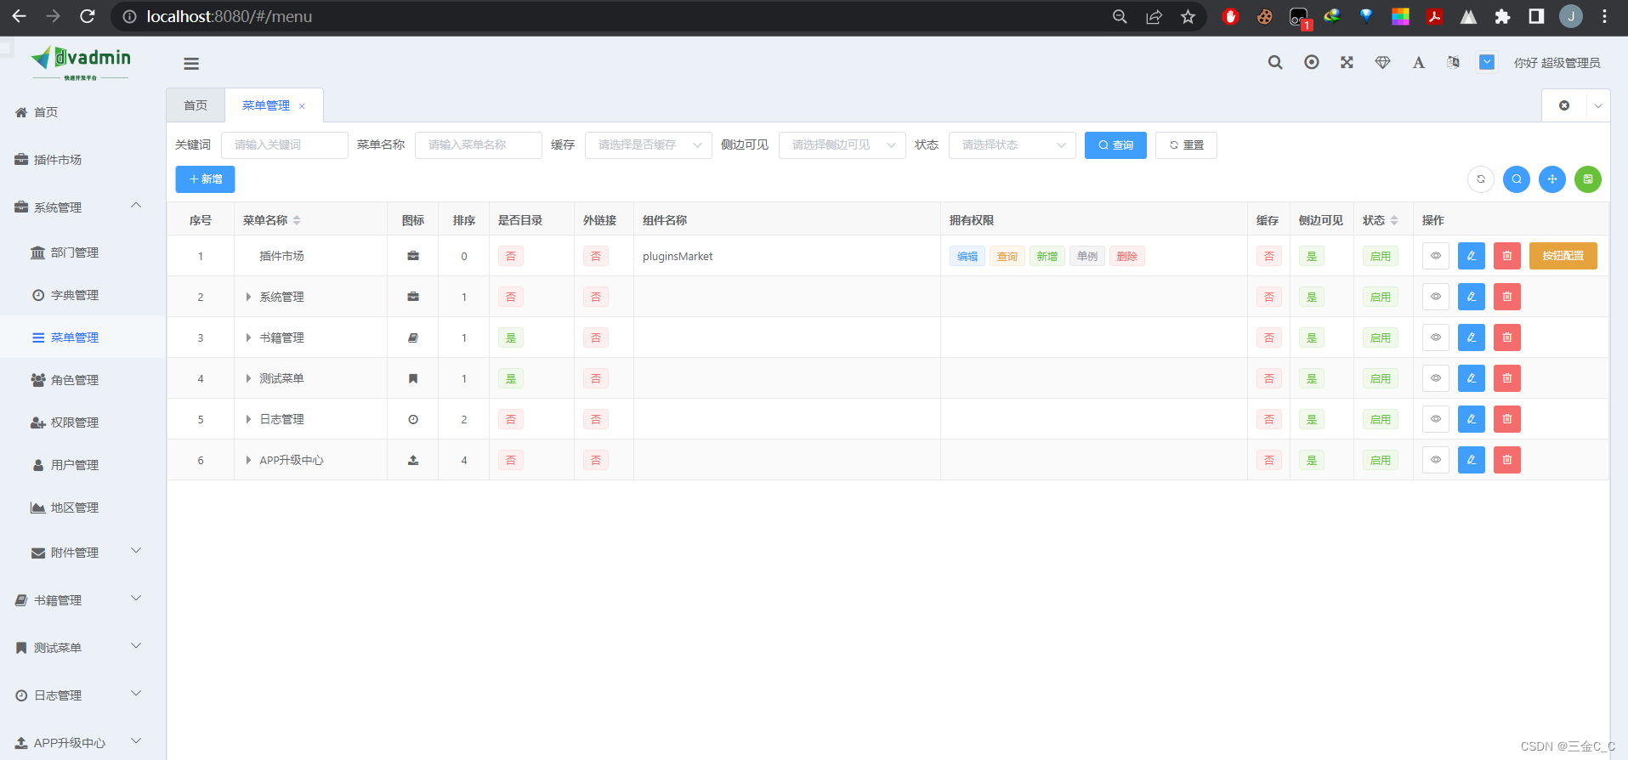View 测试菜单 row with eye icon

tap(1436, 378)
